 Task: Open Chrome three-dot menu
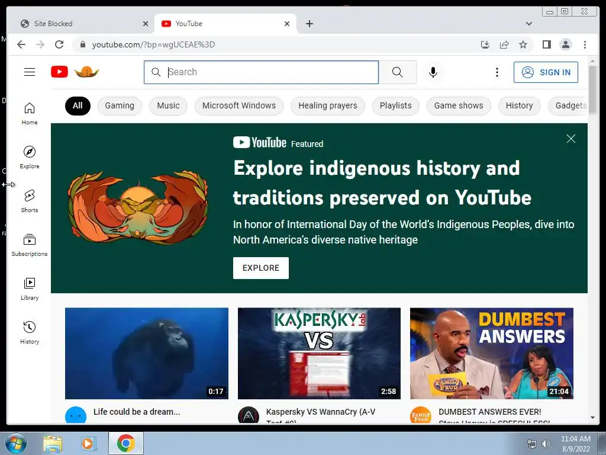[585, 45]
